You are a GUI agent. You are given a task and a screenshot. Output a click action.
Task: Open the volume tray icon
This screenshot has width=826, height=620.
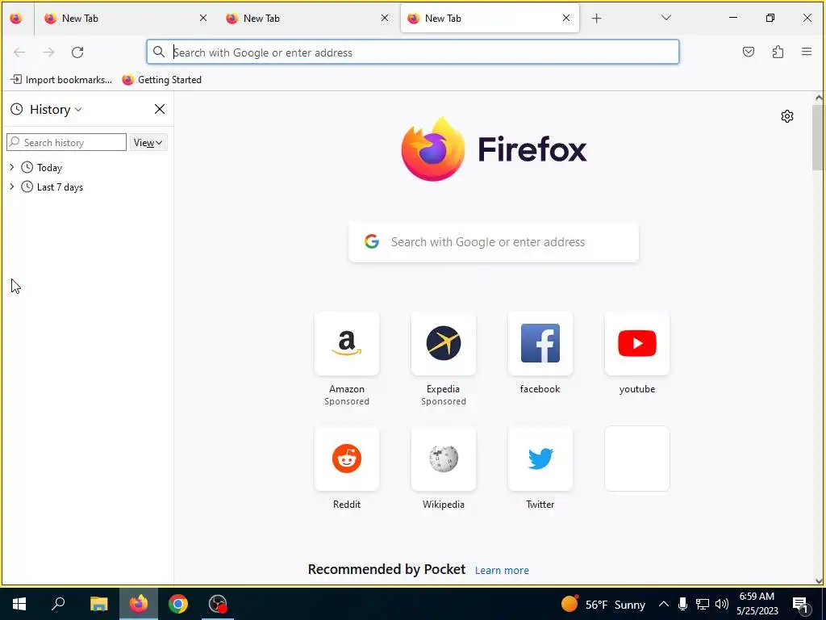722,604
